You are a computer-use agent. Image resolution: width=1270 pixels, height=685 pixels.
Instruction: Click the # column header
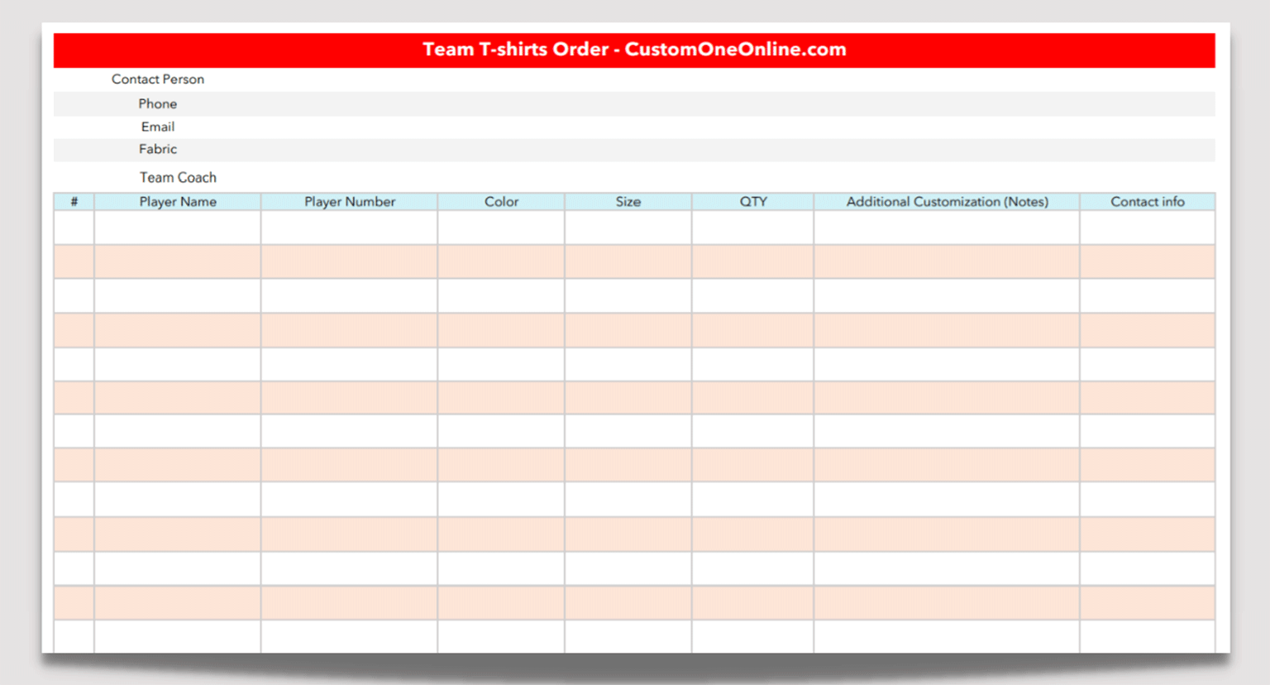click(x=74, y=202)
